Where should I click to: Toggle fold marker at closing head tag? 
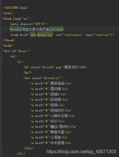click(x=1, y=40)
